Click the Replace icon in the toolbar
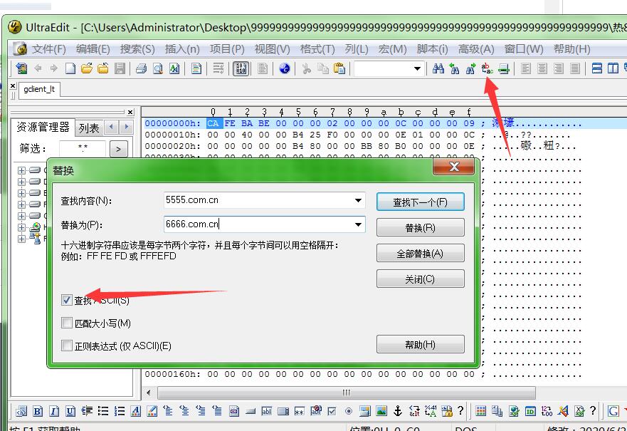This screenshot has height=431, width=627. point(487,68)
